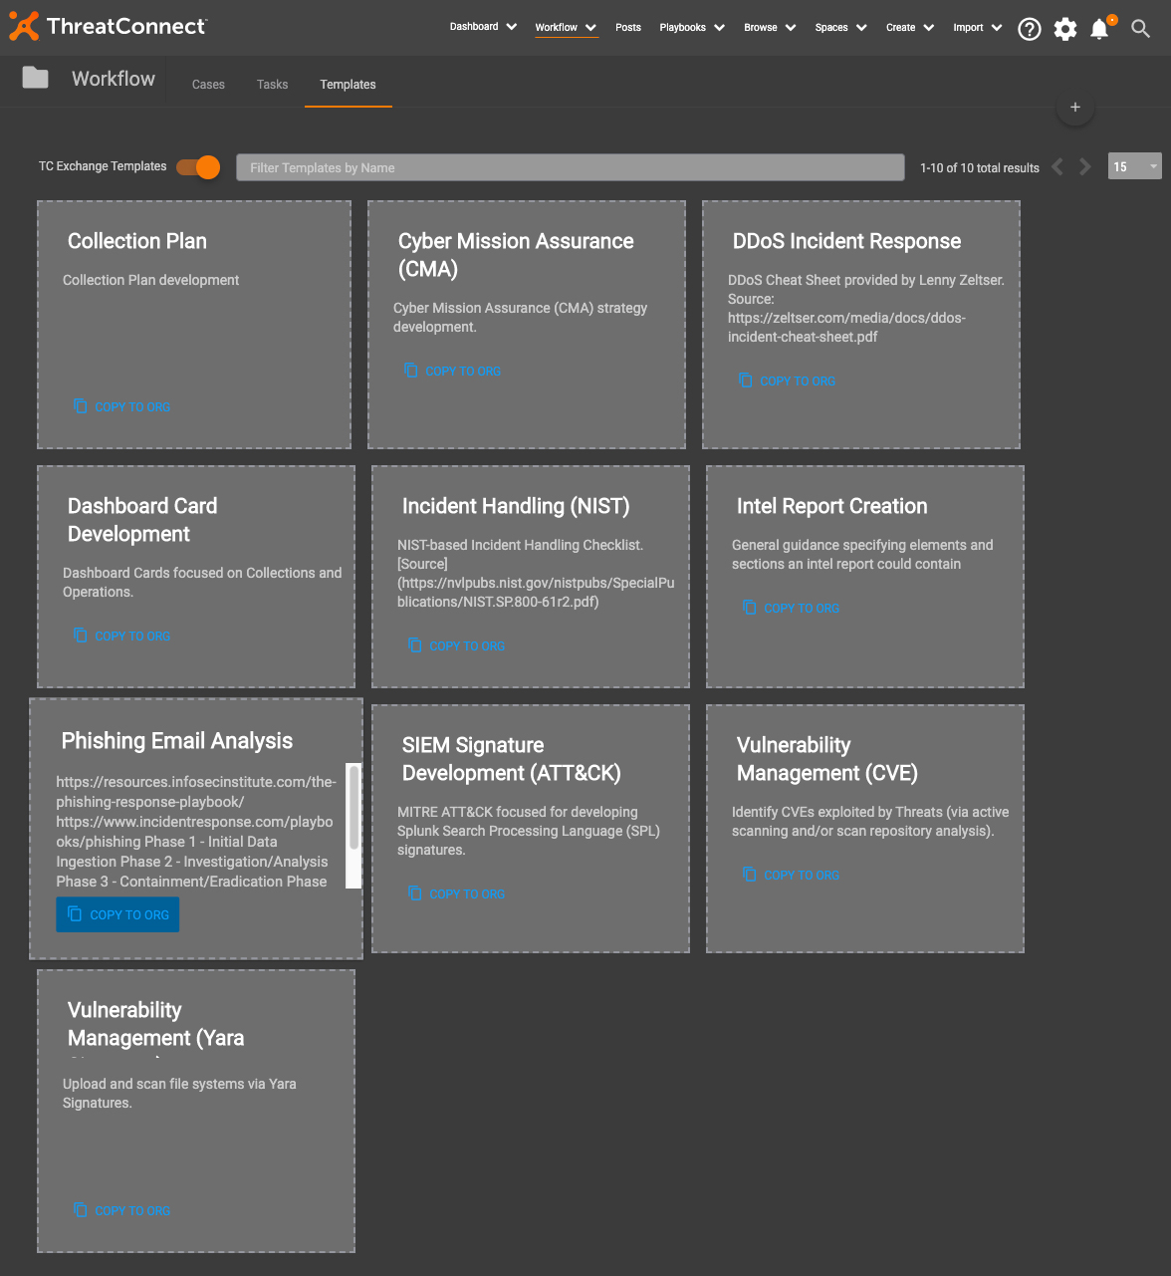
Task: Open the Posts menu item
Action: (628, 28)
